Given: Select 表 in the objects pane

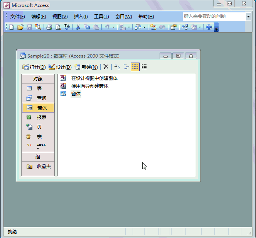Looking at the screenshot, I should (x=38, y=88).
